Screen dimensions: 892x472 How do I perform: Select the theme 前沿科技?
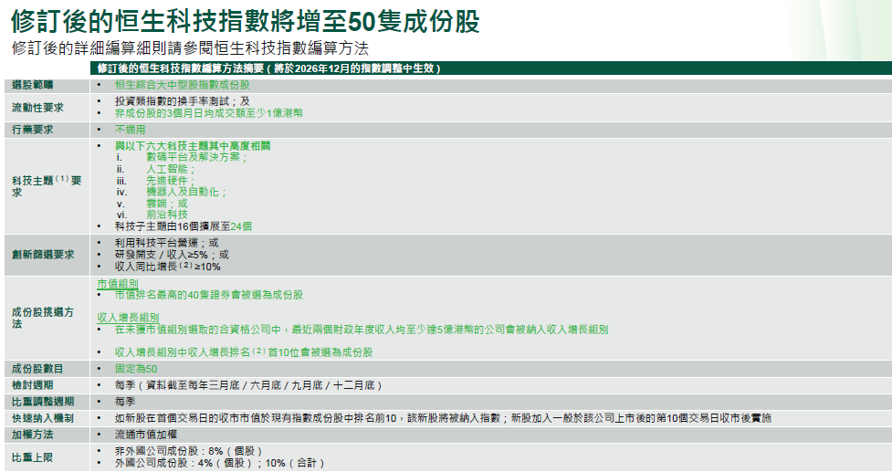[167, 215]
